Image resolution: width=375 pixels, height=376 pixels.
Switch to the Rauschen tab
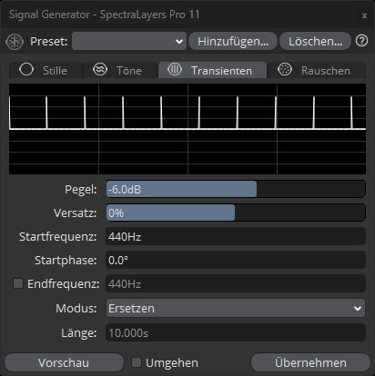pos(317,70)
